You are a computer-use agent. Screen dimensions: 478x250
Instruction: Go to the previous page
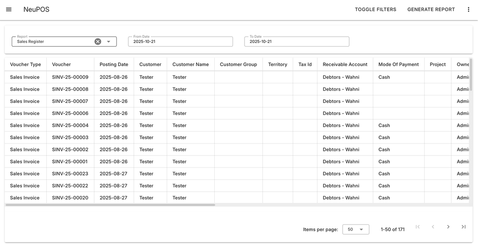tap(433, 227)
